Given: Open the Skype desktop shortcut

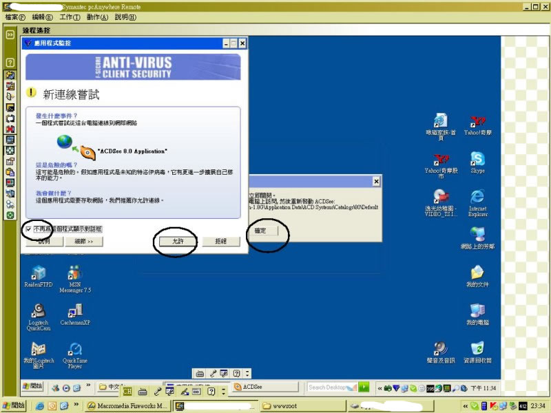Looking at the screenshot, I should [477, 162].
